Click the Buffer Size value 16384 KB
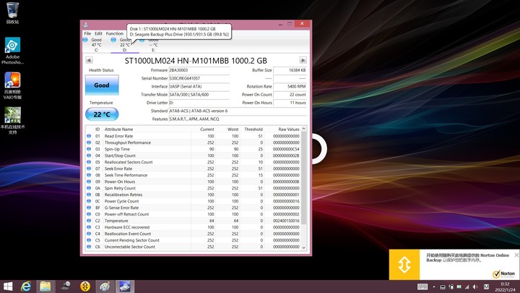Viewport: 520px width, 293px height. (x=290, y=70)
